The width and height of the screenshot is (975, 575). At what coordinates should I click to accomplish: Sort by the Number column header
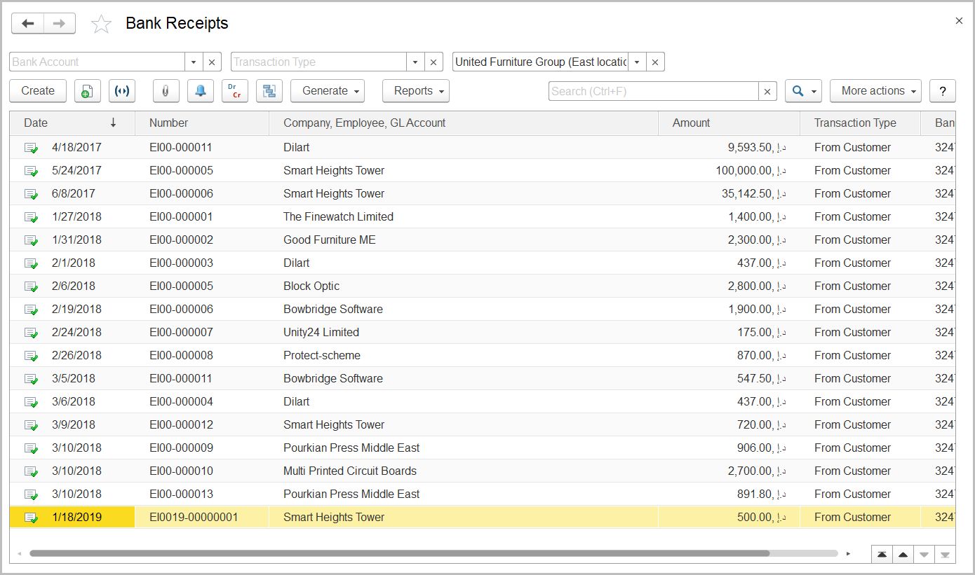click(x=202, y=123)
